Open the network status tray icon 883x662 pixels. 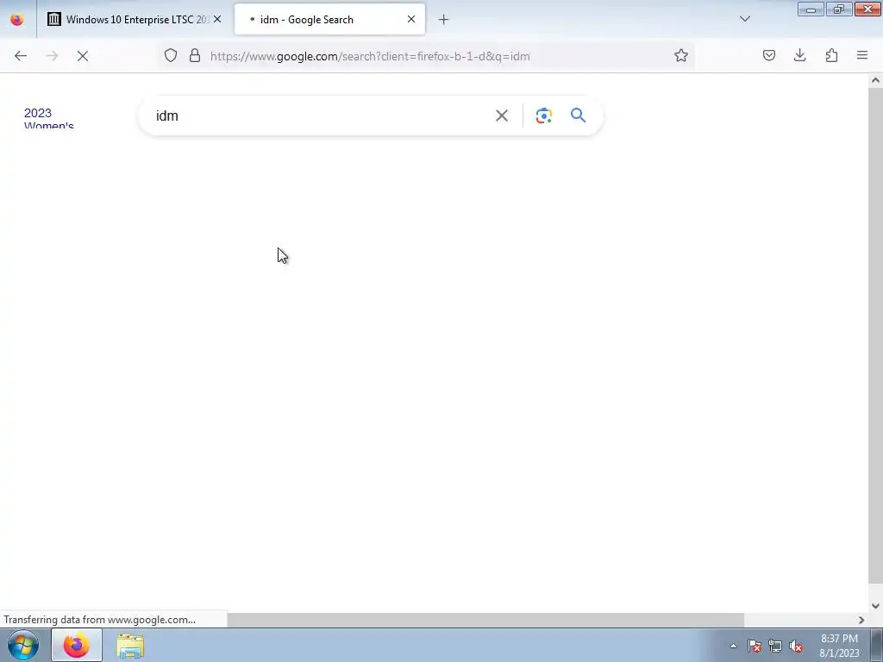coord(775,646)
